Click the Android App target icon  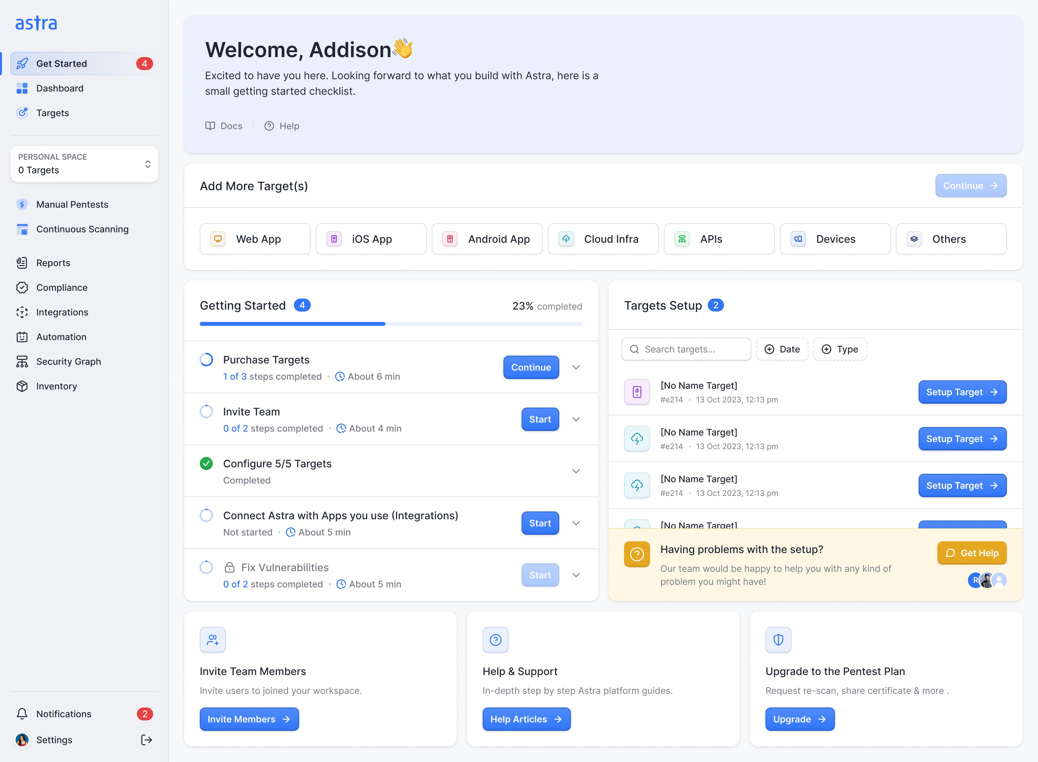point(450,239)
